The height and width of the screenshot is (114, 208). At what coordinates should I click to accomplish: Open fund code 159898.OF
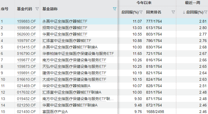point(26,28)
